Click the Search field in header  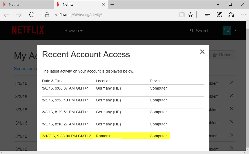200,31
